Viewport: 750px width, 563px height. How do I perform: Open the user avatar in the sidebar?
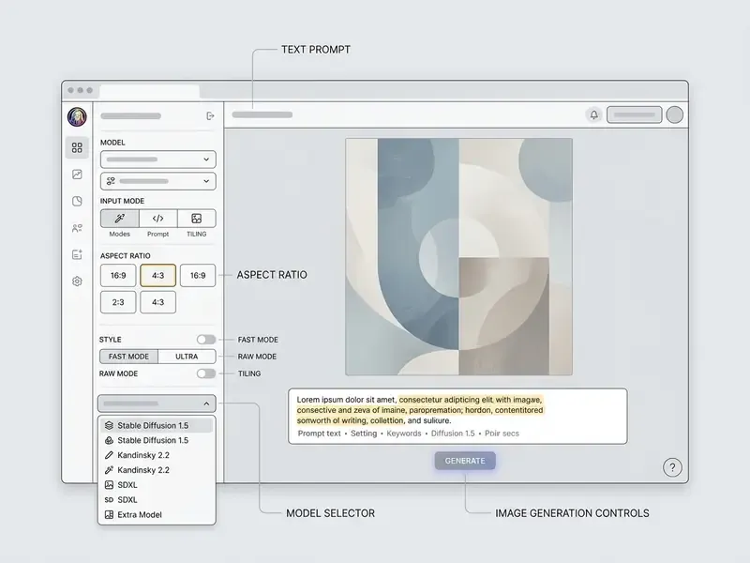(77, 116)
